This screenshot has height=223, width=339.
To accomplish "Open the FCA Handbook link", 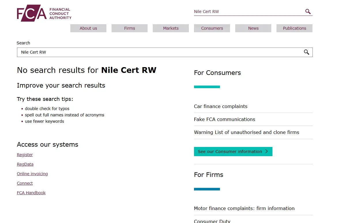I will (x=31, y=192).
